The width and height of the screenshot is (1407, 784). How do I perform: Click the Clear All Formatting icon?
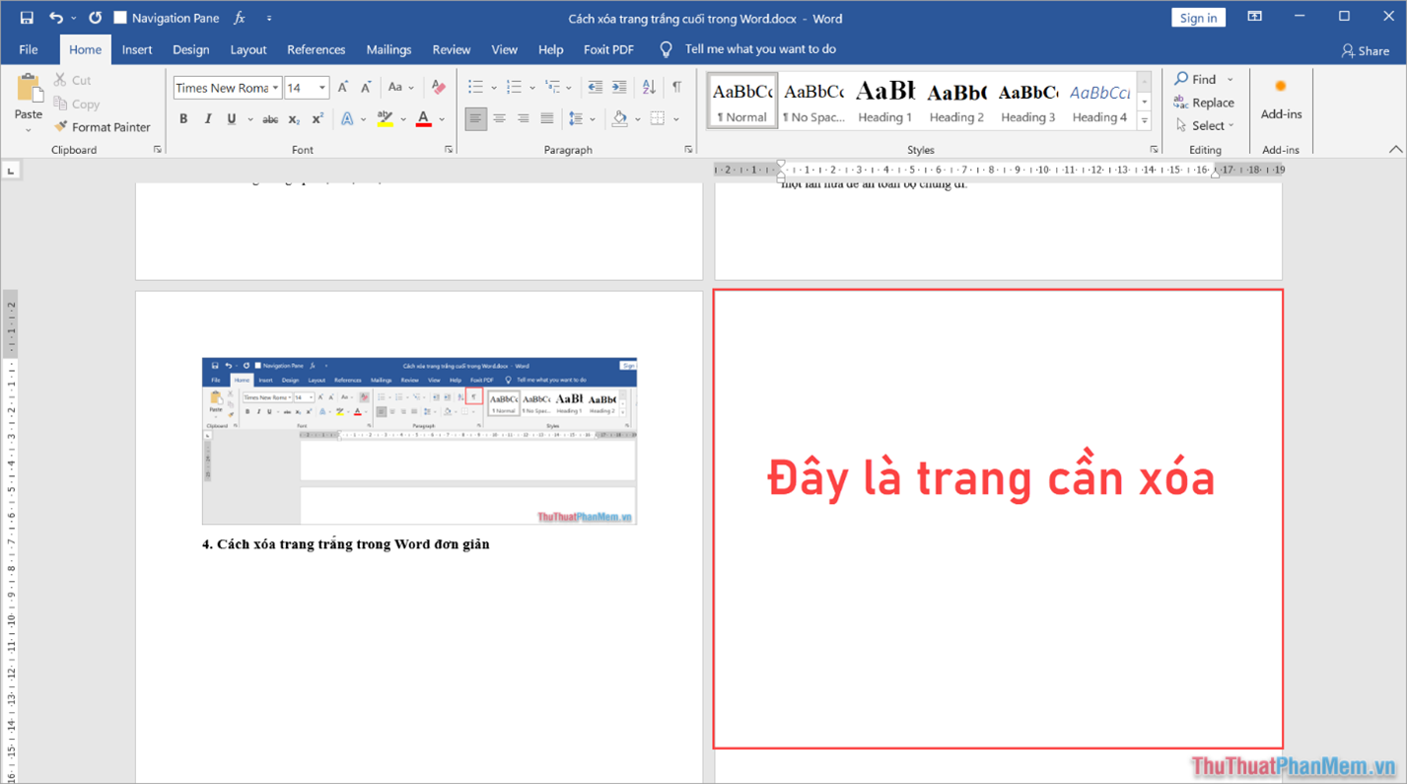tap(438, 87)
